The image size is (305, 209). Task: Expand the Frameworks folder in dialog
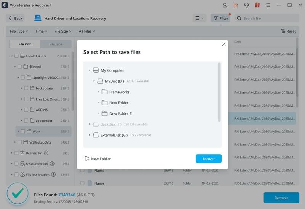coord(98,92)
